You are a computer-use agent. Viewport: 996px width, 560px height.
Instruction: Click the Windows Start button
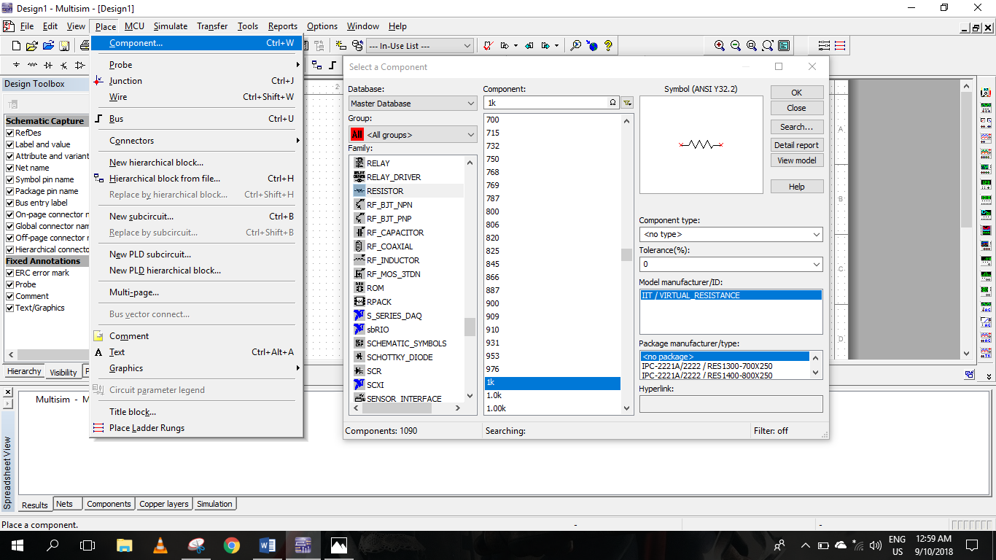(17, 545)
